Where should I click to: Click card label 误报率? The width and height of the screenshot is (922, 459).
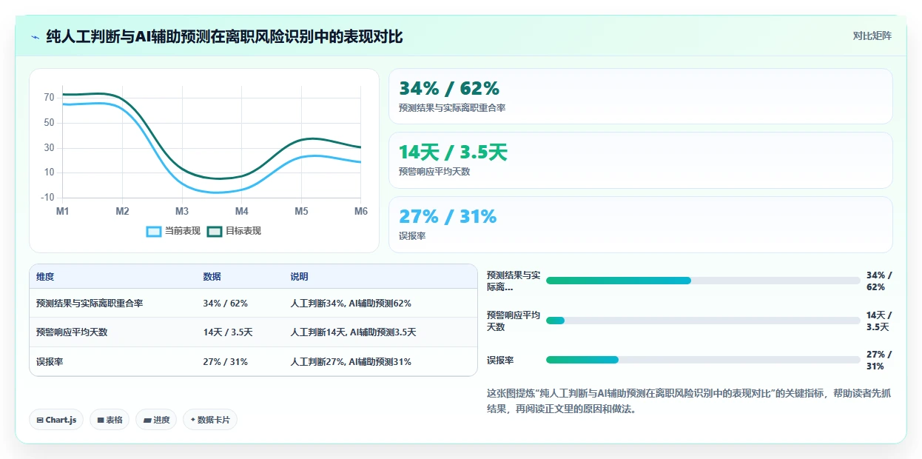(412, 236)
